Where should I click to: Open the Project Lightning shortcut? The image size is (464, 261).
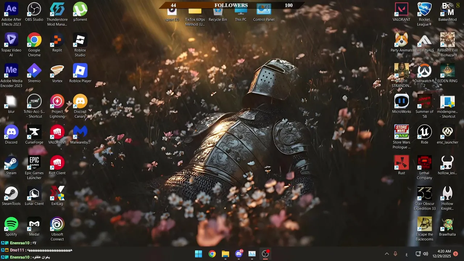tap(57, 106)
